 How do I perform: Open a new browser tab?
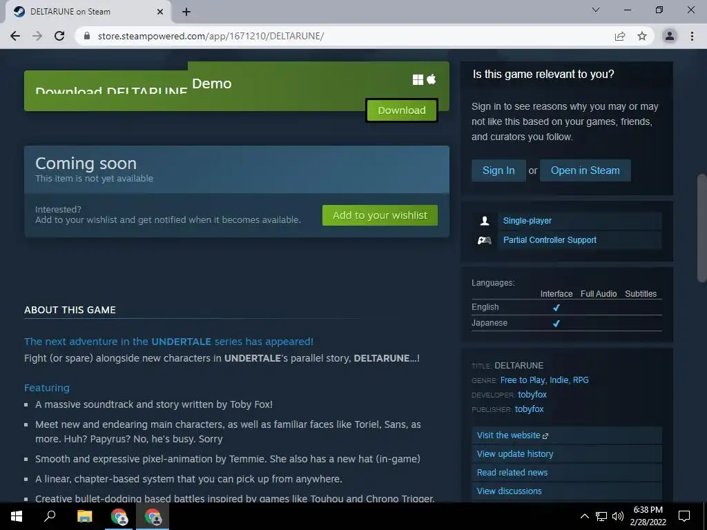coord(186,12)
